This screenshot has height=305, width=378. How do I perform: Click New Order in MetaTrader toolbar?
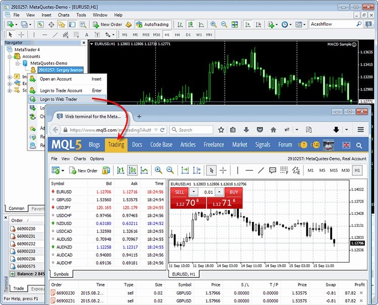click(107, 24)
